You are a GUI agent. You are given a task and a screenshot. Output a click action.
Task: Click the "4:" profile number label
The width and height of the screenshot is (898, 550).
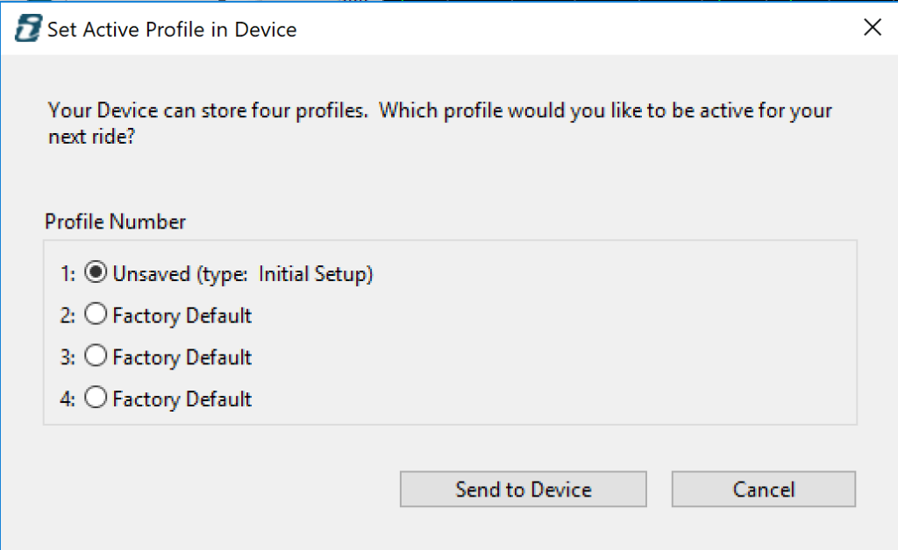pos(68,399)
